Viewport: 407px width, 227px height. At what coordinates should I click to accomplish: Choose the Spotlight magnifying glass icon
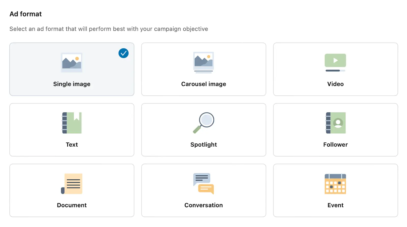pyautogui.click(x=203, y=123)
